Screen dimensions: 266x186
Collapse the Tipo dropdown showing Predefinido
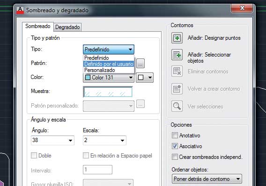pyautogui.click(x=109, y=50)
